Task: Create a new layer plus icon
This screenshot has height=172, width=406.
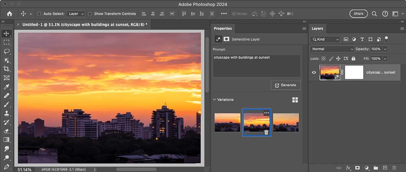Action: pyautogui.click(x=385, y=168)
